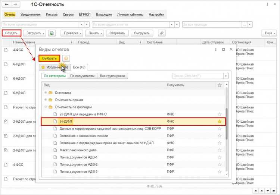Toggle favorite star for the СЗВ-КОРР row
Screen dimensions: 280x195
pyautogui.click(x=220, y=129)
